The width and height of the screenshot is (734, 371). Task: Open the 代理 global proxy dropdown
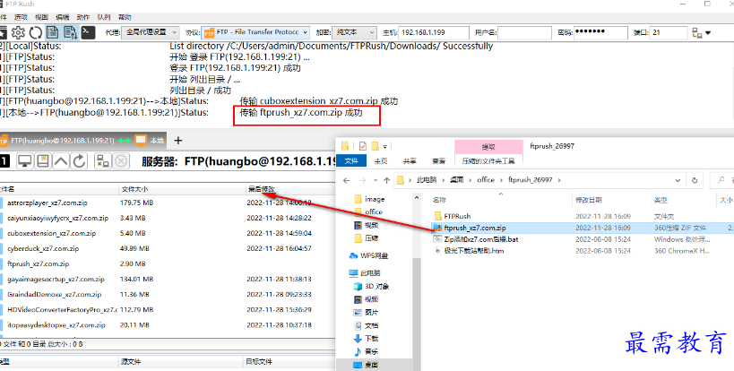click(151, 33)
